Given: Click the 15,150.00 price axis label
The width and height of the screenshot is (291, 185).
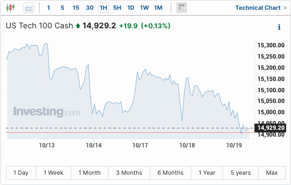Looking at the screenshot, I should [271, 79].
